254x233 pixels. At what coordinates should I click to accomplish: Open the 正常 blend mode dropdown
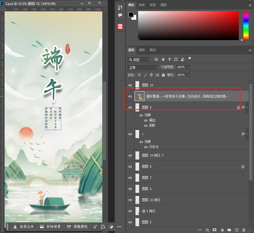143,67
